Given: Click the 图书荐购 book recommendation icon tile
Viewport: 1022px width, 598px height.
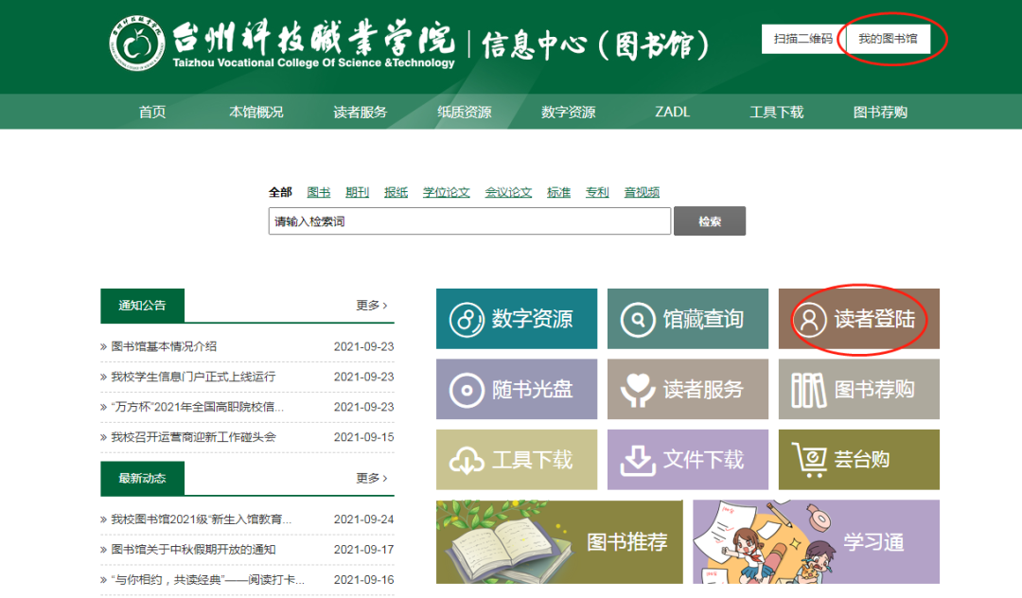Looking at the screenshot, I should [x=858, y=389].
